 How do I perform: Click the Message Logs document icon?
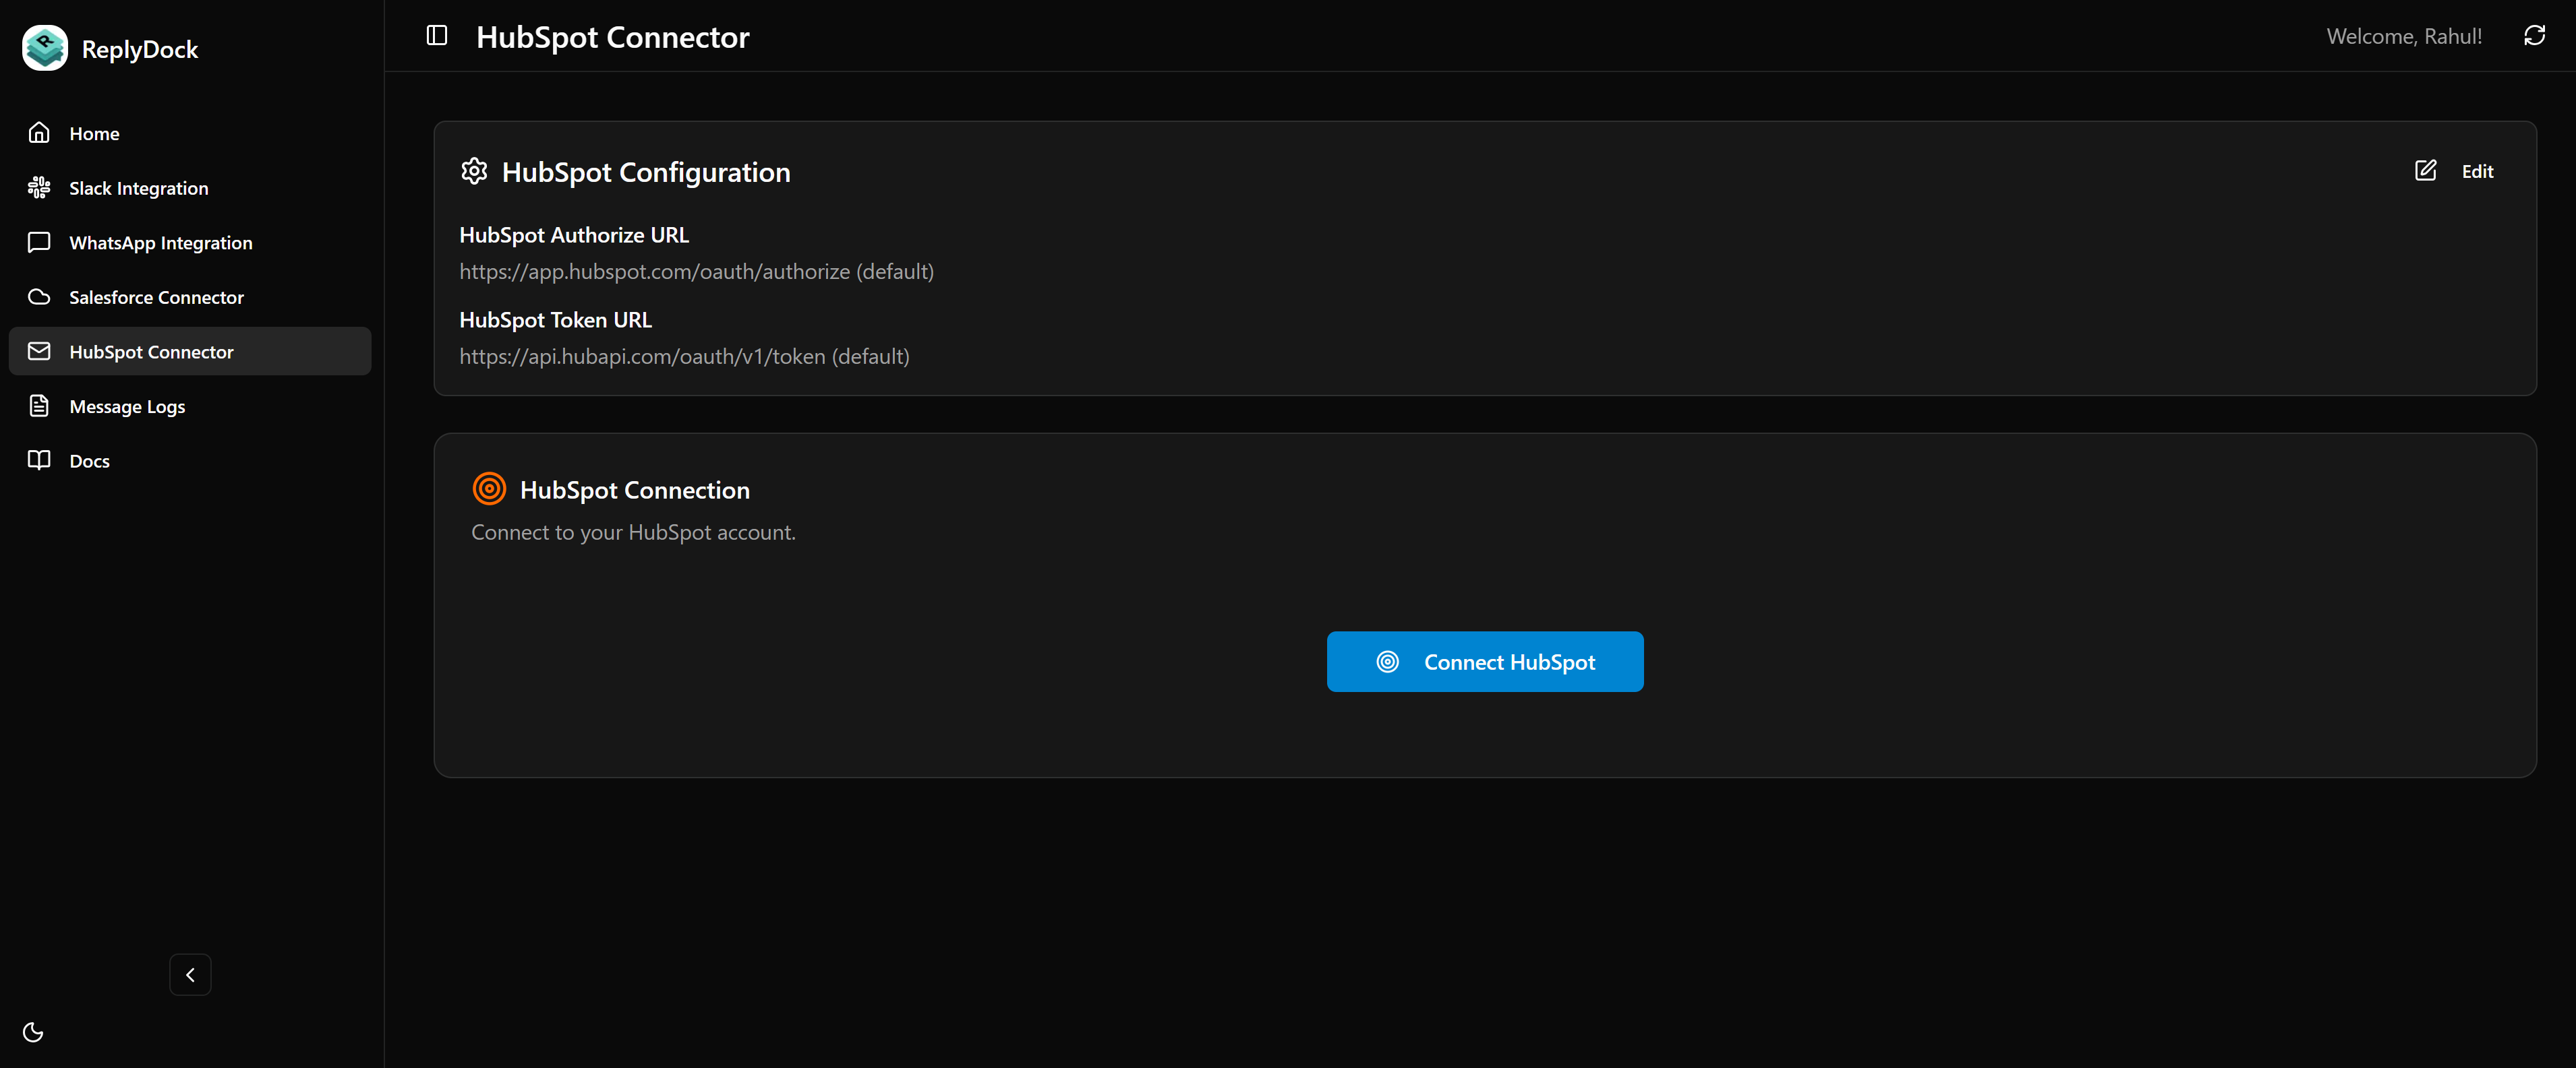click(39, 406)
